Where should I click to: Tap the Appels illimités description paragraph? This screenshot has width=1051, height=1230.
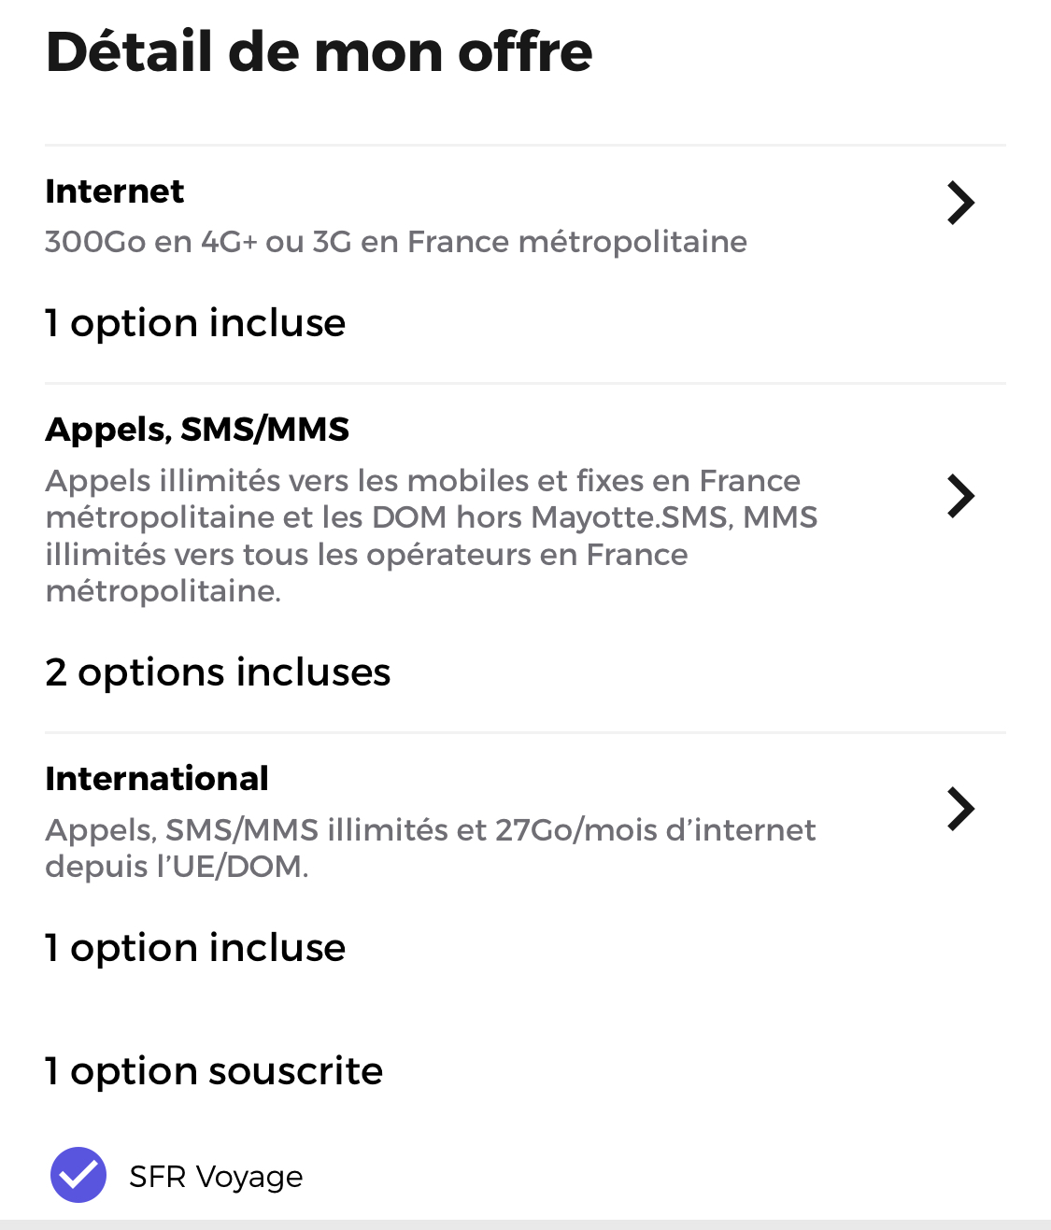[x=431, y=535]
